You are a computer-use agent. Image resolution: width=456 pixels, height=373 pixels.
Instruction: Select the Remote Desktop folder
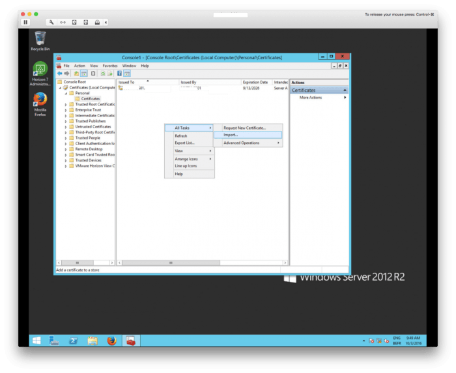pyautogui.click(x=89, y=149)
